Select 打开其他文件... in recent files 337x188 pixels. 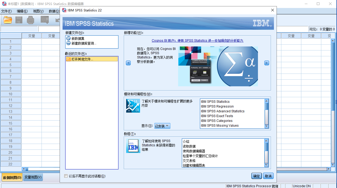coord(92,59)
